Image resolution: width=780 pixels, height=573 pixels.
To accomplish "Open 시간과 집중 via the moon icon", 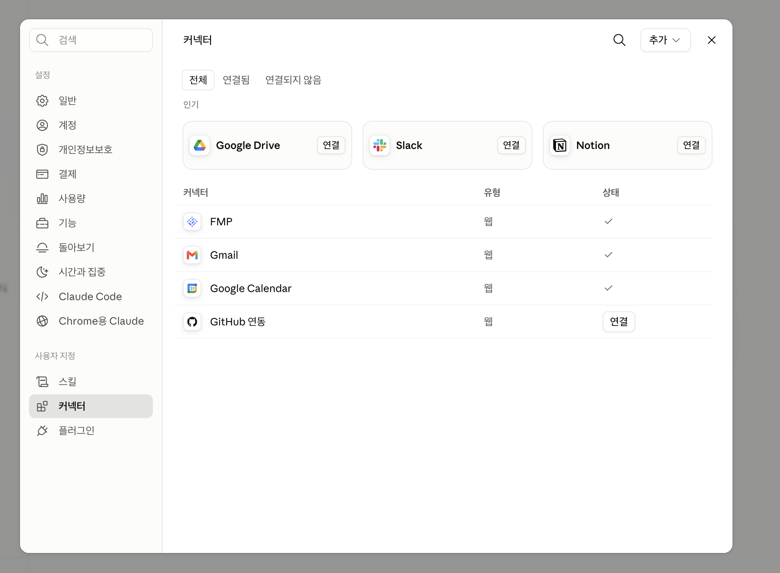I will (42, 272).
